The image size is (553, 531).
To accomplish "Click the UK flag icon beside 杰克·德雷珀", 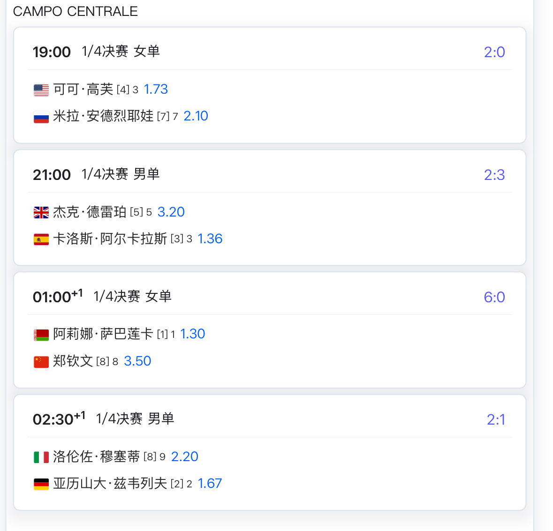I will pos(41,212).
